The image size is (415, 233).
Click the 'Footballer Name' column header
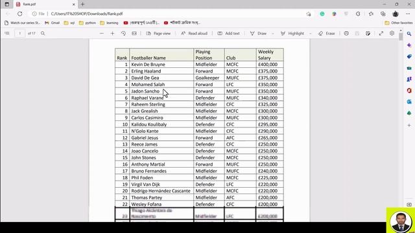[161, 55]
